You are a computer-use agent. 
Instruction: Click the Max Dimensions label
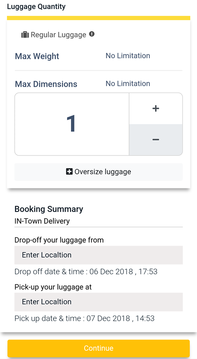point(46,84)
